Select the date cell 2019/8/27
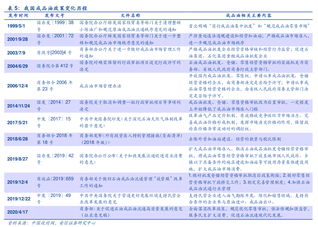The width and height of the screenshot is (318, 227). coord(18,159)
